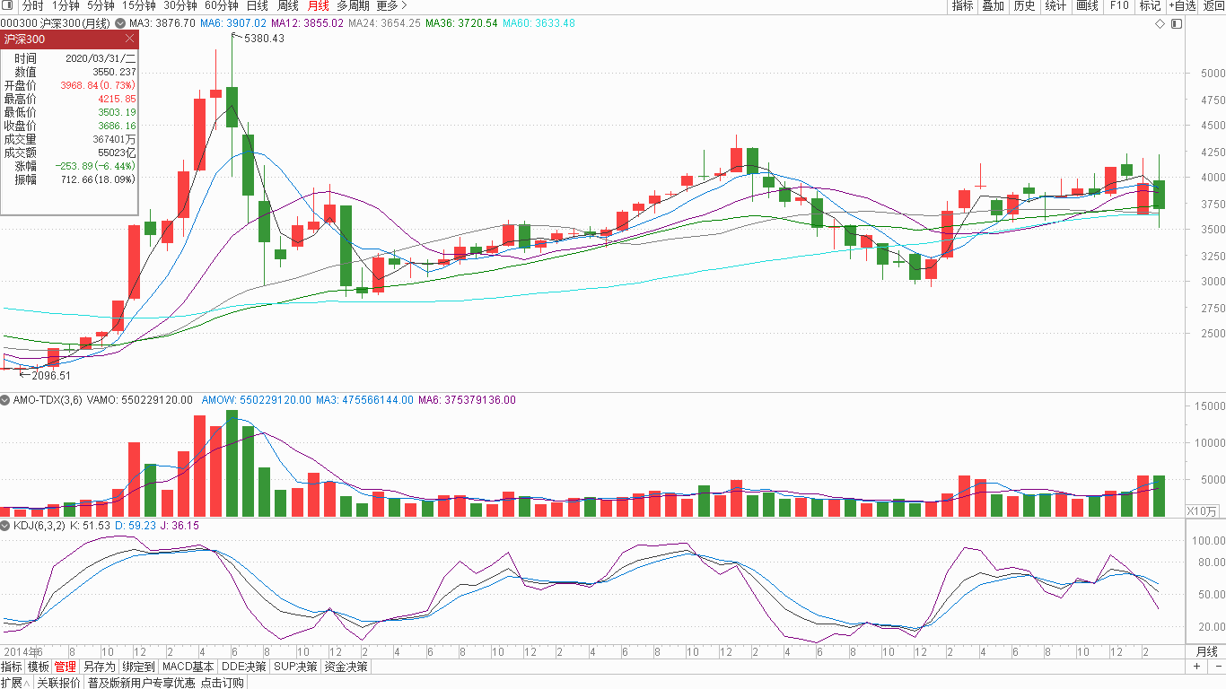
Task: Open the 多周期 multi-period view
Action: [x=354, y=5]
